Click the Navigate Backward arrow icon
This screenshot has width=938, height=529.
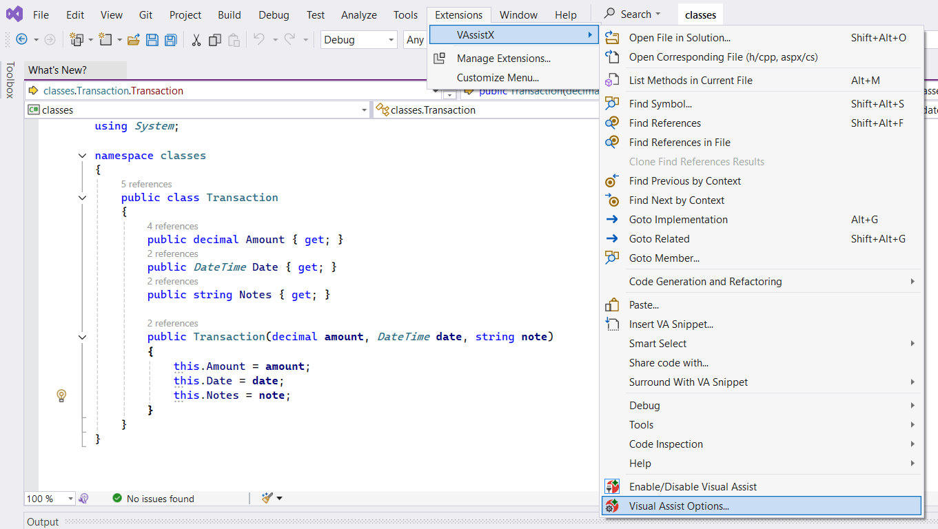coord(21,40)
